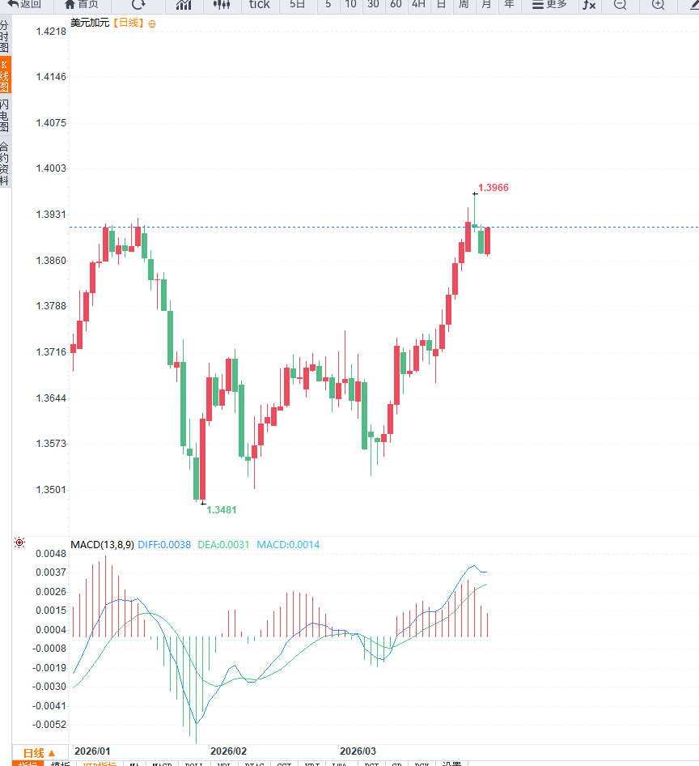Click the 返回 back arrow button
The width and height of the screenshot is (699, 766).
coord(24,4)
